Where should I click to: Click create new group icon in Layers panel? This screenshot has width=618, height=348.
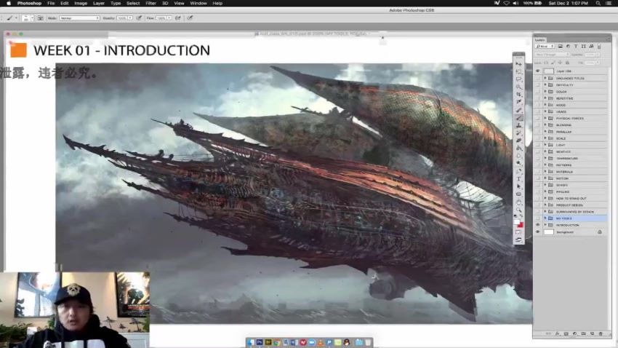point(584,333)
